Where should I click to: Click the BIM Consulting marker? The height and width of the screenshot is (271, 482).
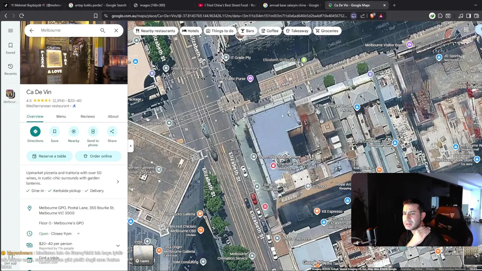203,262
